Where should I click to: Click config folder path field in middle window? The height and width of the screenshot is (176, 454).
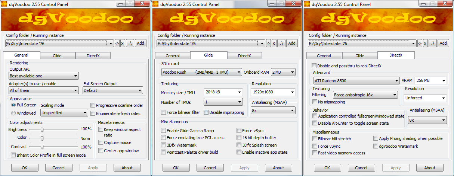point(211,43)
